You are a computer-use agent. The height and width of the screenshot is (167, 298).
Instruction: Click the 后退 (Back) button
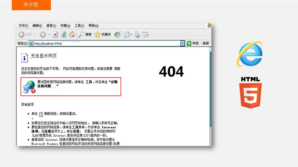point(25,34)
